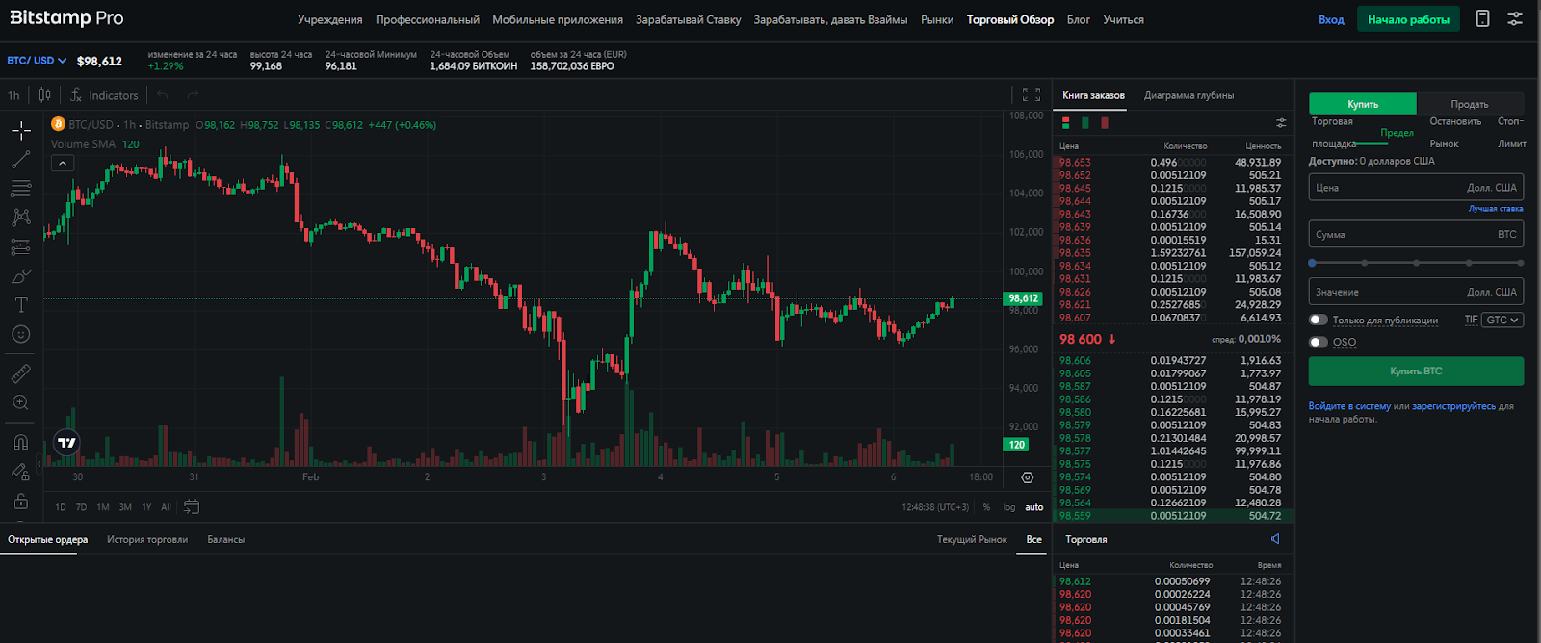This screenshot has width=1541, height=643.
Task: Open the 1h interval selector
Action: click(13, 95)
